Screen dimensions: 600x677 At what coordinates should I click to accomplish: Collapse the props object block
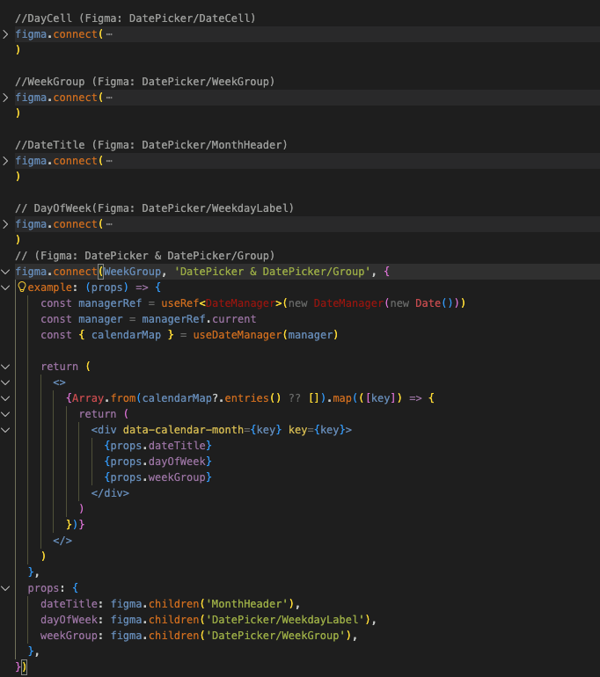click(7, 588)
